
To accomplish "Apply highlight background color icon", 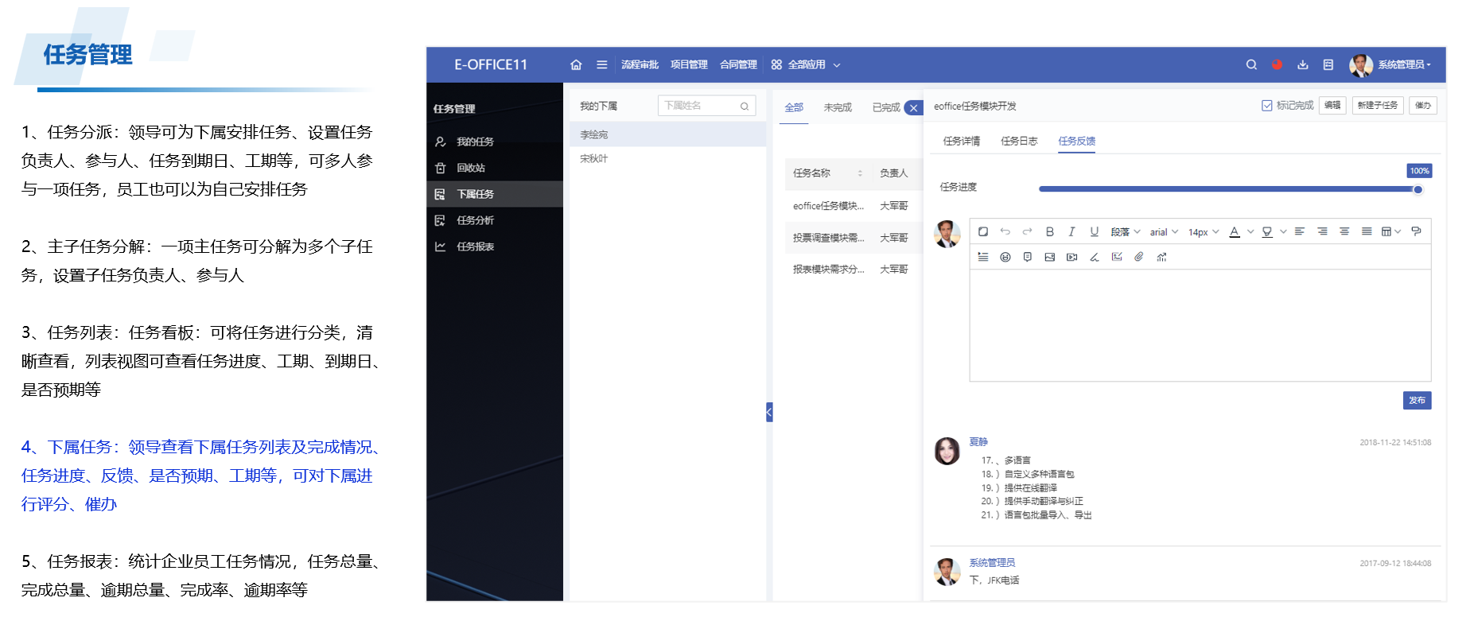I will point(1267,231).
